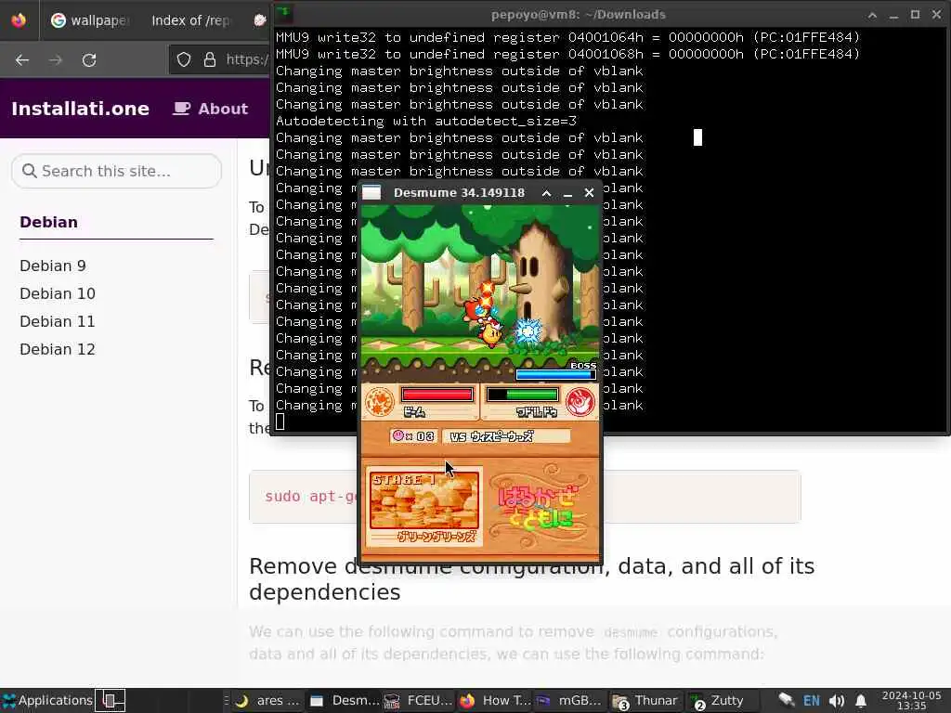Open the Debian 11 sidebar link
Image resolution: width=951 pixels, height=713 pixels.
click(x=58, y=321)
